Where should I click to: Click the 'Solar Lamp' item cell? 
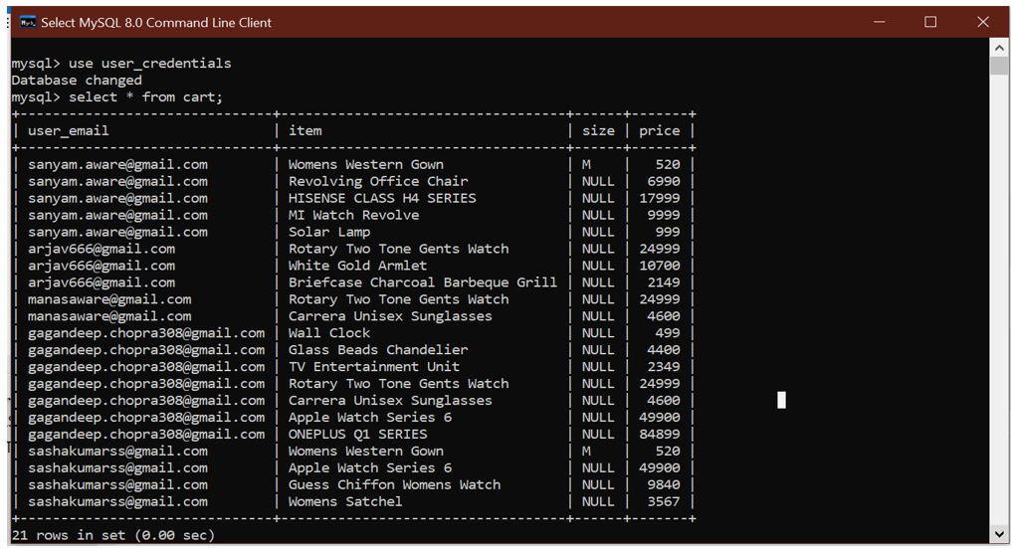click(329, 232)
